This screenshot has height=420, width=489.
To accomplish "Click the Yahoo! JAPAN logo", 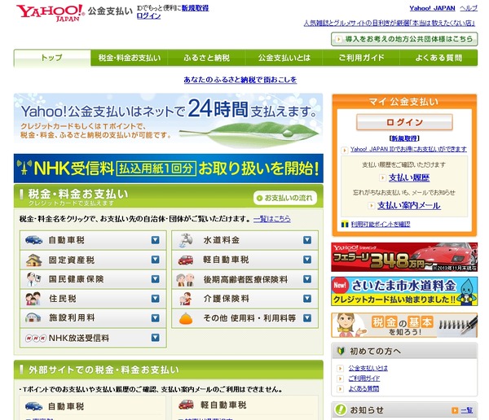I will pos(51,13).
